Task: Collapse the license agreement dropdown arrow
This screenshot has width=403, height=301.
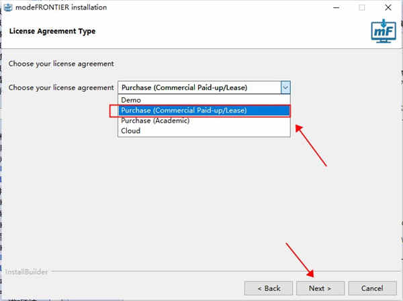Action: [x=285, y=88]
